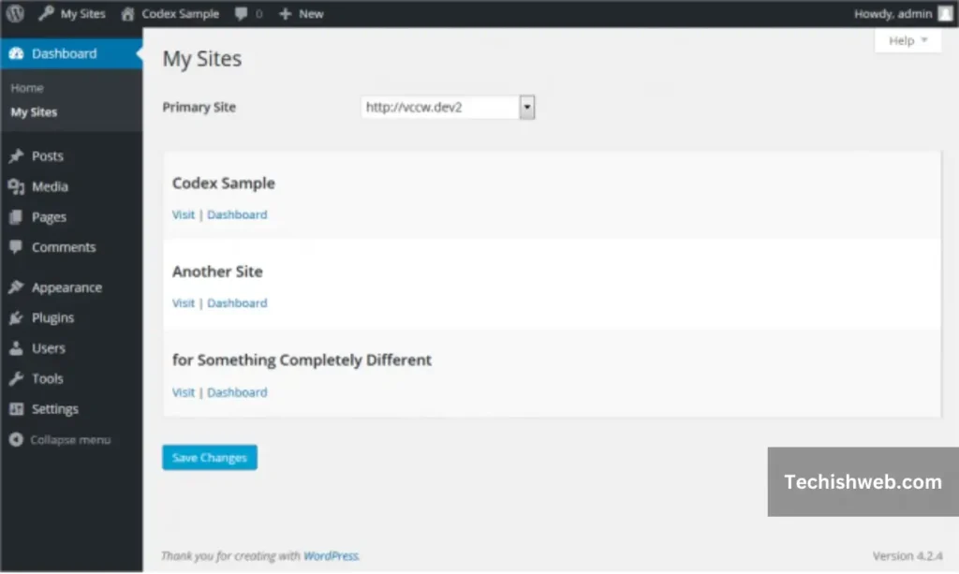The image size is (959, 574).
Task: Visit for Something Completely Different site
Action: [x=183, y=392]
